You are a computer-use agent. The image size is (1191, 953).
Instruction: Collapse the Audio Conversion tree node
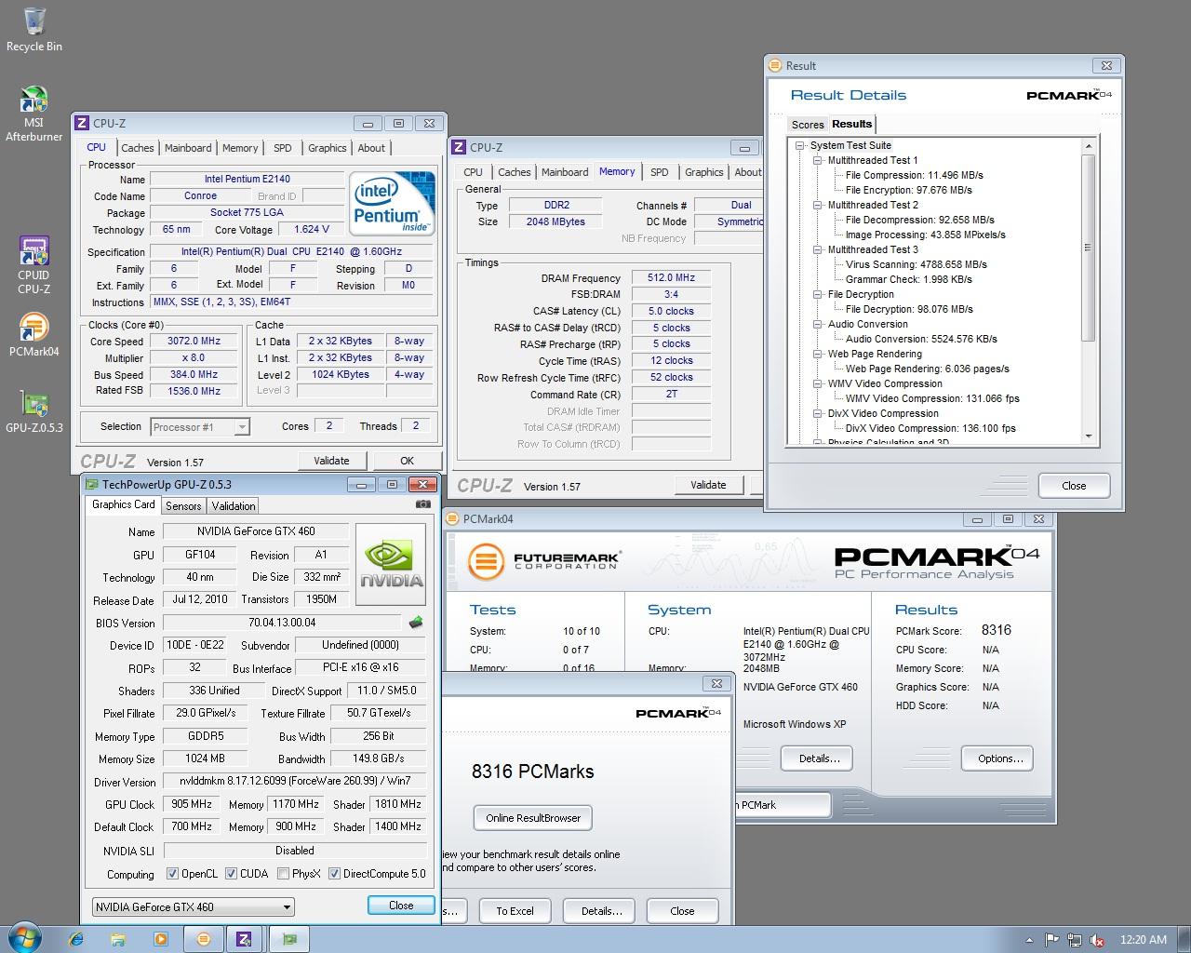click(x=817, y=324)
